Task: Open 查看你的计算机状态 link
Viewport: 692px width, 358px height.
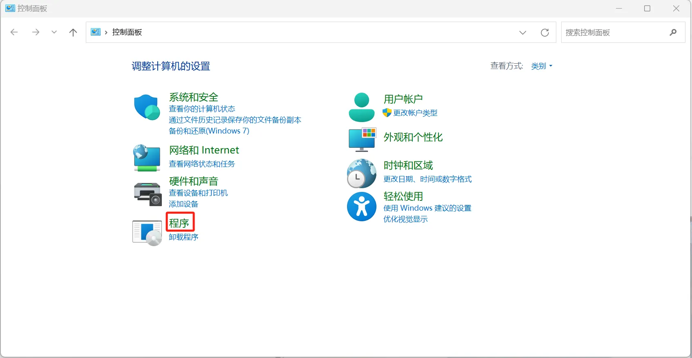Action: pos(202,109)
